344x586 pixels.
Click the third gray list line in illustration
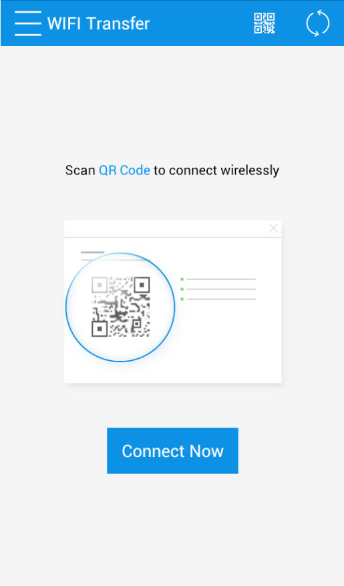222,299
